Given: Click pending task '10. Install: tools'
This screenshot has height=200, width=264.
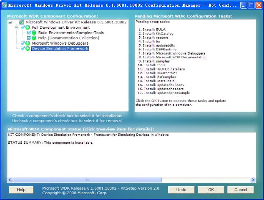Looking at the screenshot, I should point(151,65).
